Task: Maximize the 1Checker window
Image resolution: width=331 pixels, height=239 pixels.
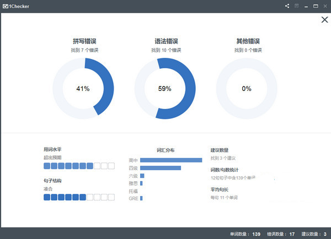Action: click(316, 6)
